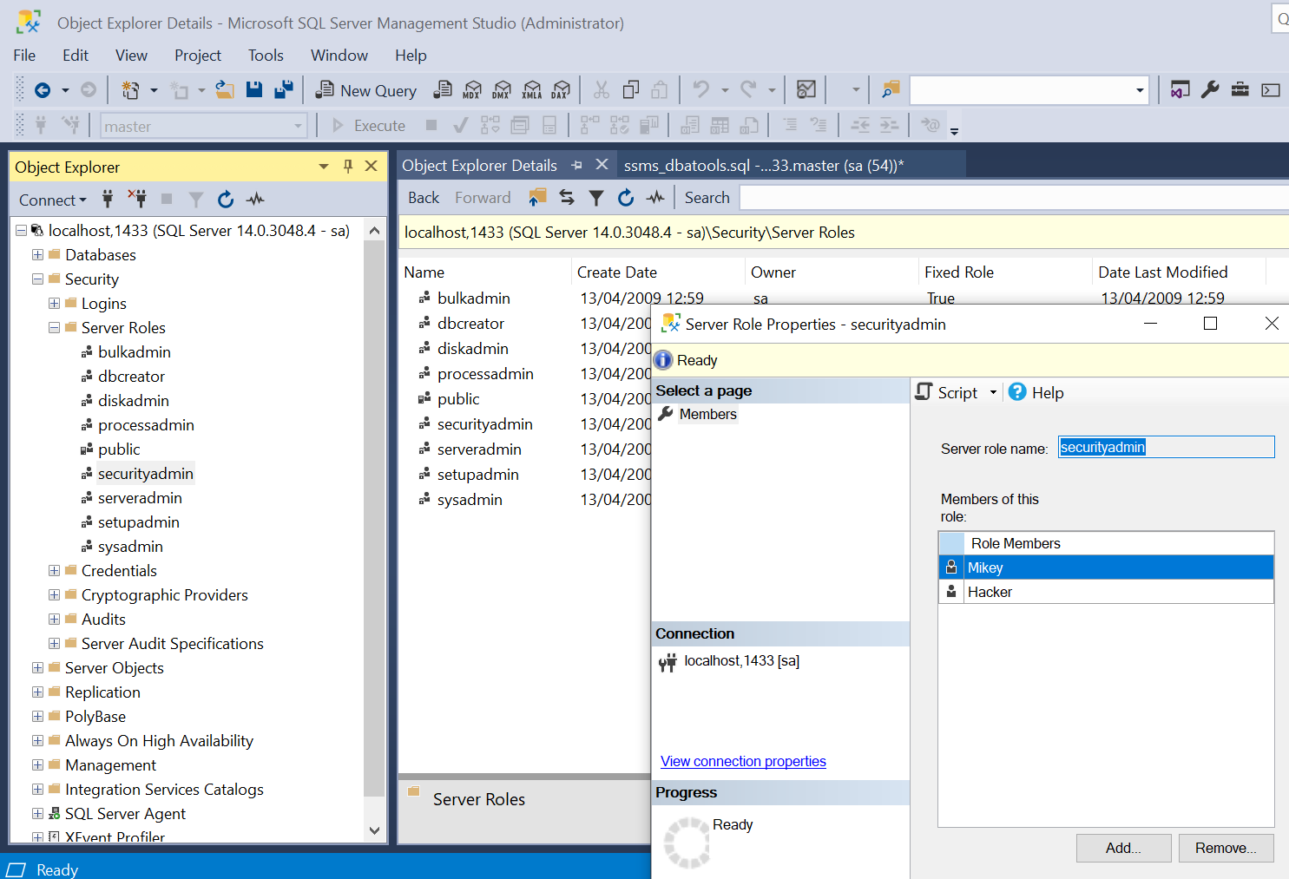This screenshot has width=1289, height=879.
Task: Open the Properties Window wrench icon
Action: click(x=1210, y=89)
